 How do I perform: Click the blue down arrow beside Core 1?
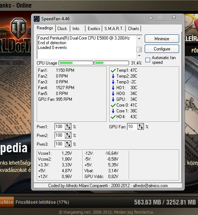[x=113, y=111]
